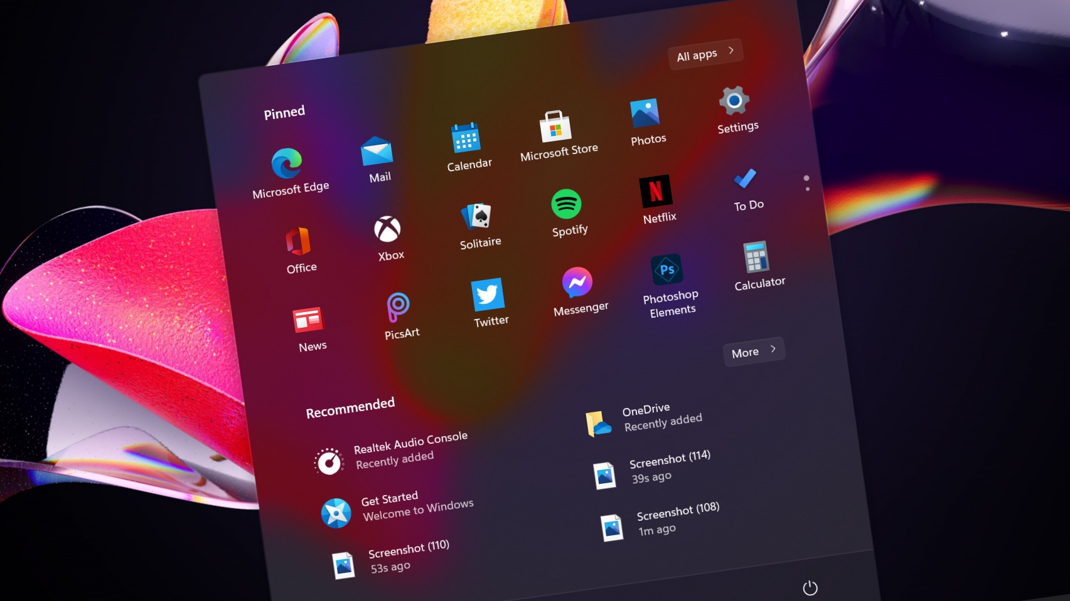Open the Twitter app icon
The width and height of the screenshot is (1070, 601).
tap(488, 295)
